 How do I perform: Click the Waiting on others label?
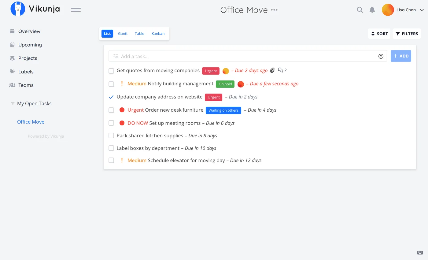(223, 110)
